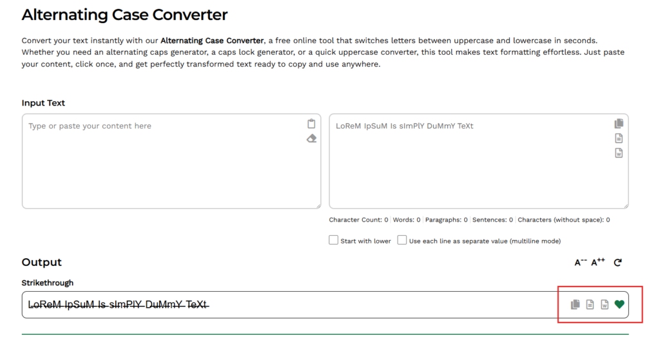Image resolution: width=660 pixels, height=349 pixels.
Task: Click the Character Count: 0 statistic
Action: (x=358, y=220)
